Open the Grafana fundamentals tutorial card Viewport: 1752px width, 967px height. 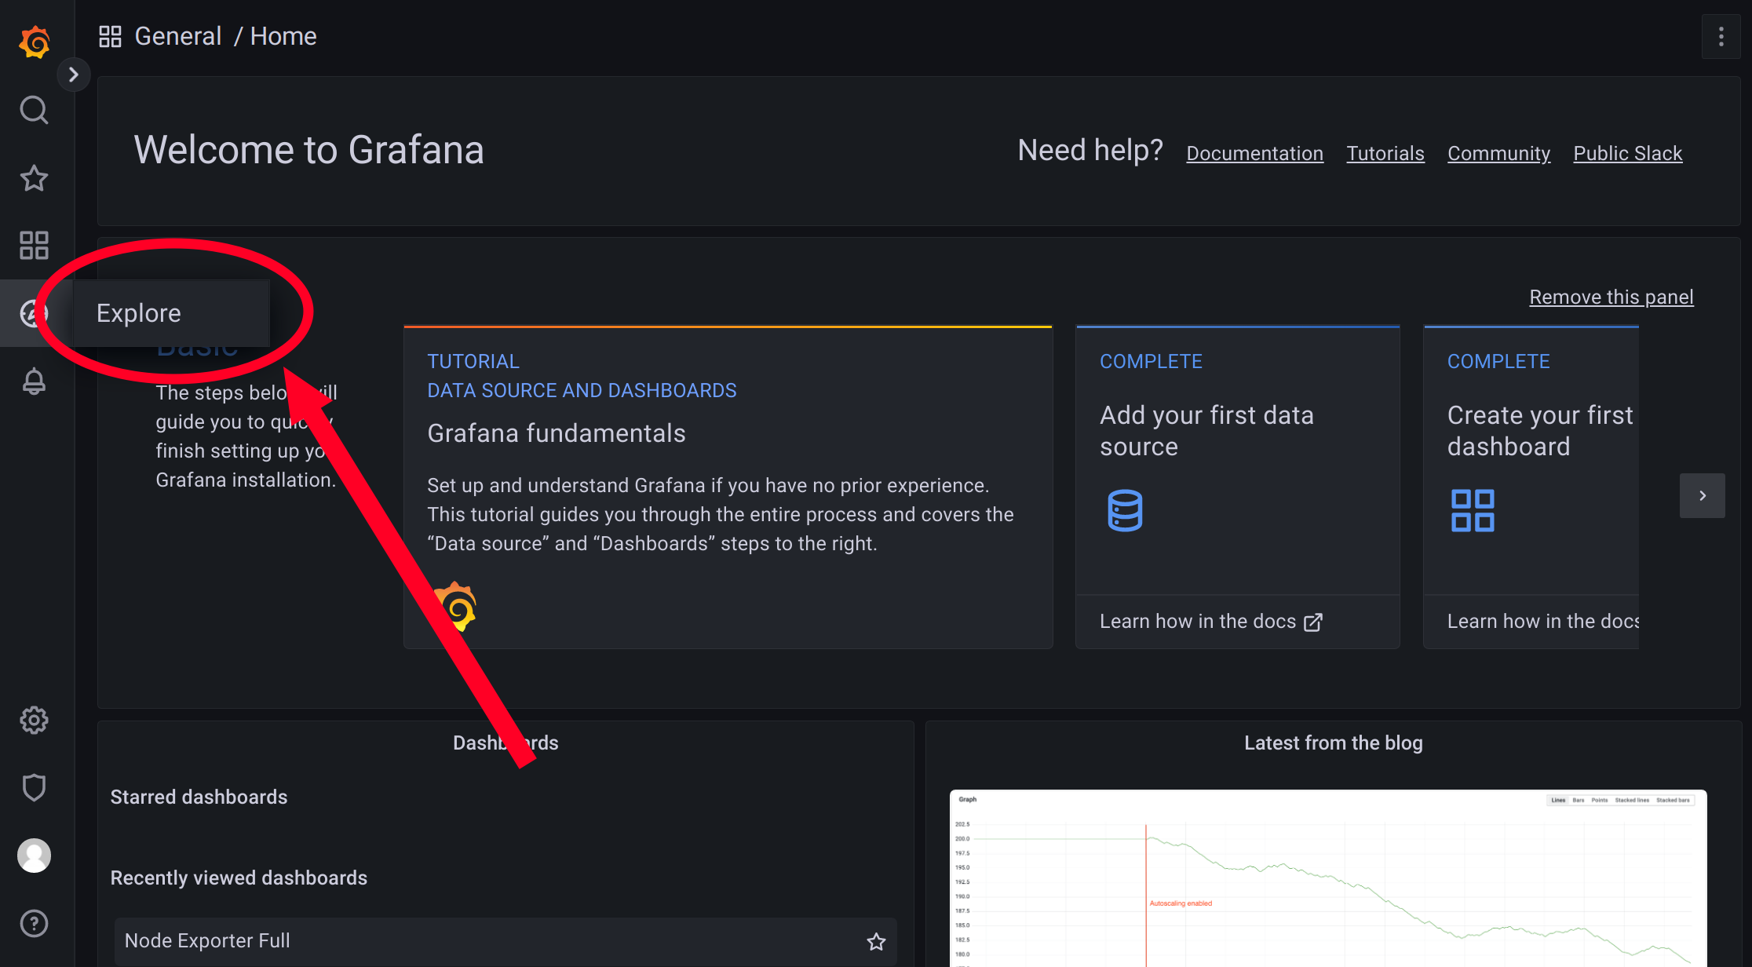coord(728,487)
